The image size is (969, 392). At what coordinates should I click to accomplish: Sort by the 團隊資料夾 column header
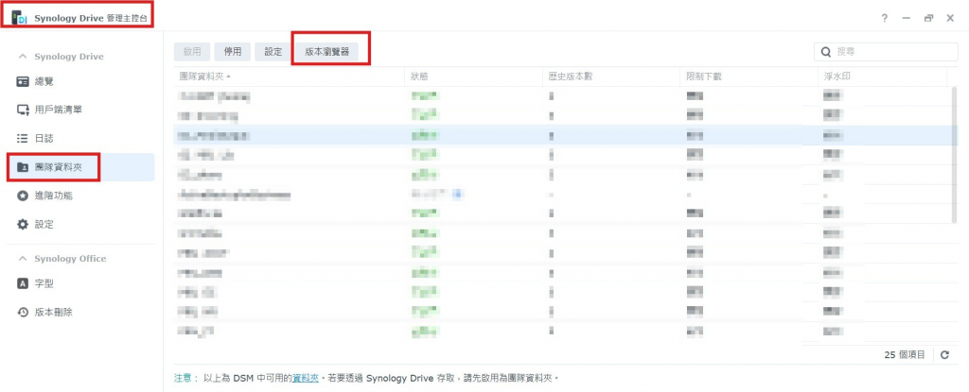(x=290, y=77)
